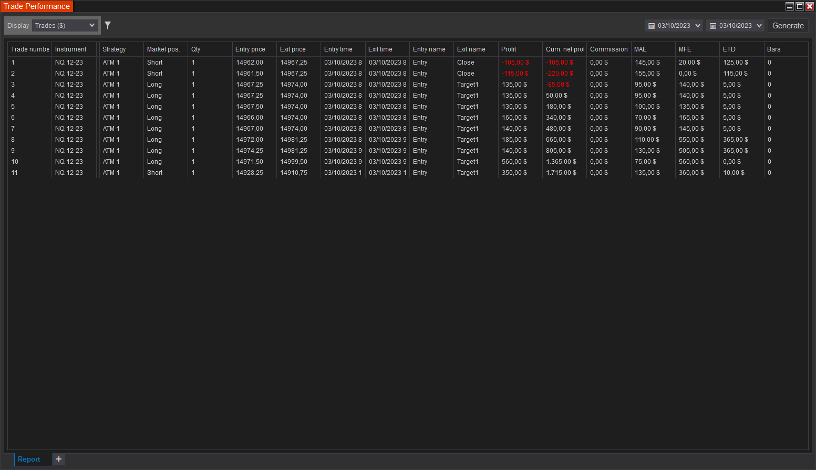Click the 665,00 $ cumulative profit cell
Viewport: 816px width, 470px height.
(559, 140)
